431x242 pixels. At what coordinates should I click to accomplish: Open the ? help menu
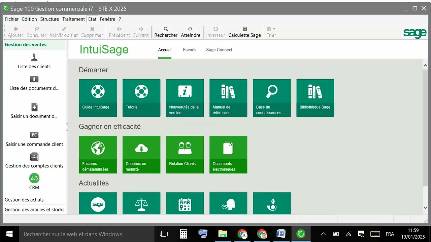120,19
